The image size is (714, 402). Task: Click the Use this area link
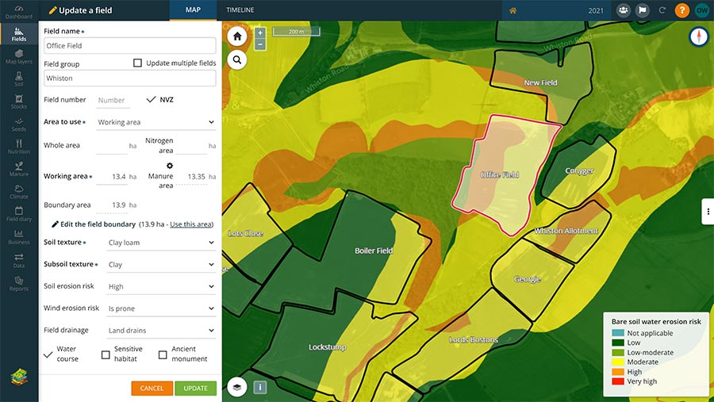tap(190, 224)
